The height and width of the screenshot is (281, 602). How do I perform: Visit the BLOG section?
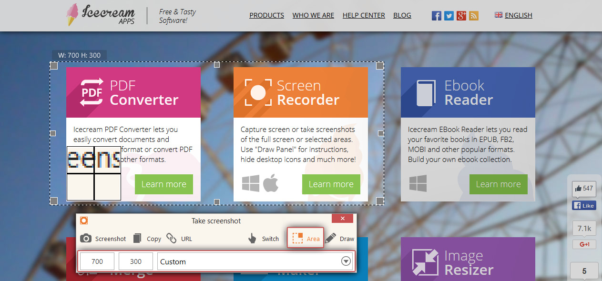(x=402, y=15)
